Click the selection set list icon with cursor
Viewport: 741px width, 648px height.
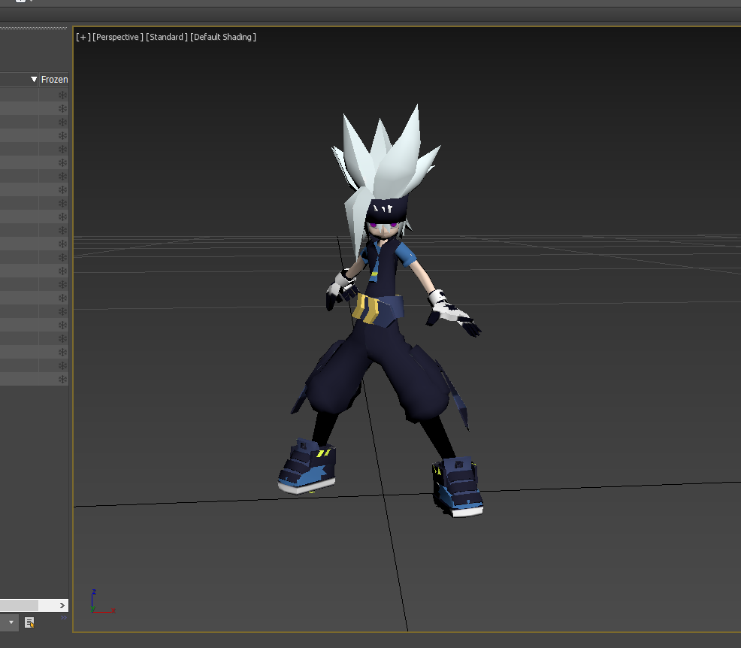[29, 622]
